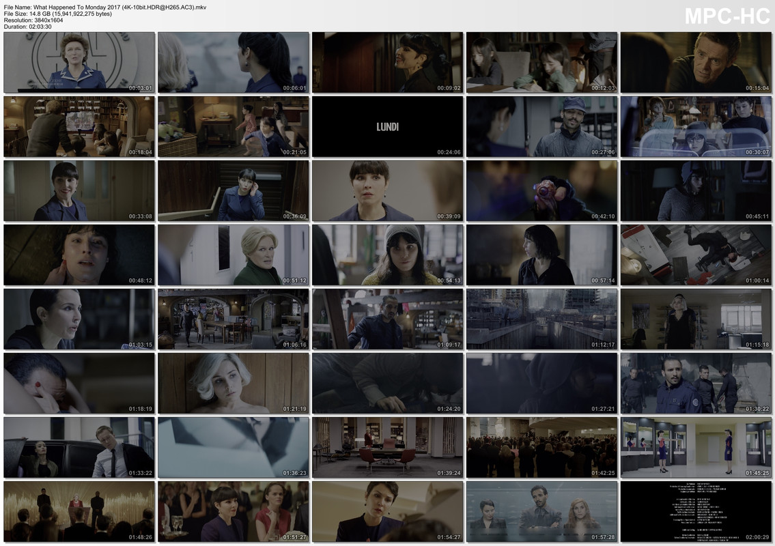Select the credits thumbnail at 02:00:29
The image size is (775, 546).
click(x=696, y=512)
